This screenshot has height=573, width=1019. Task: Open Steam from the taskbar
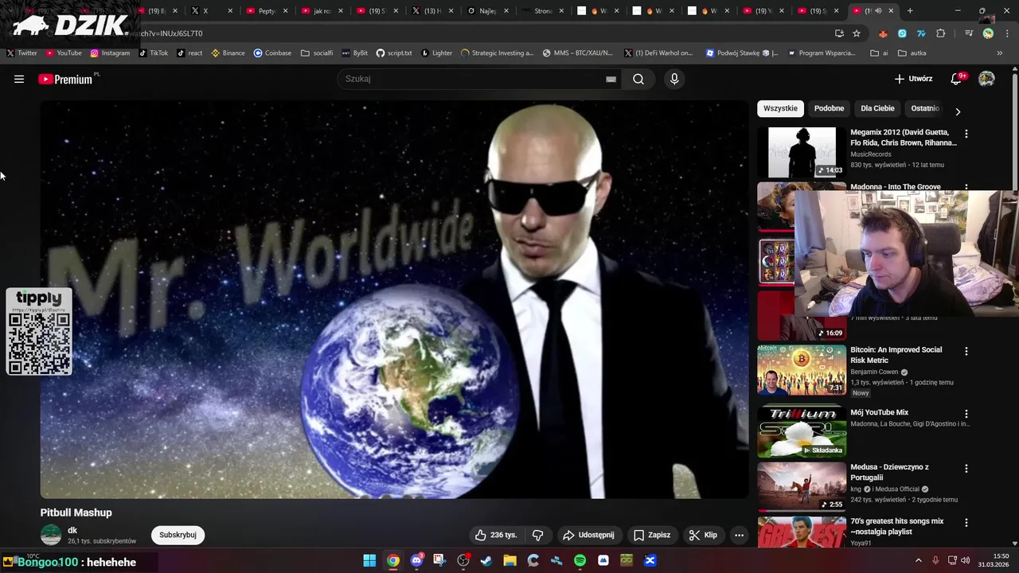click(486, 560)
